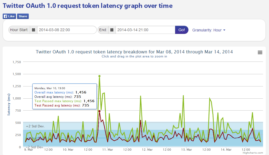This screenshot has width=269, height=155.
Task: Click the '11. Mar' x-axis label
Action: tap(108, 150)
